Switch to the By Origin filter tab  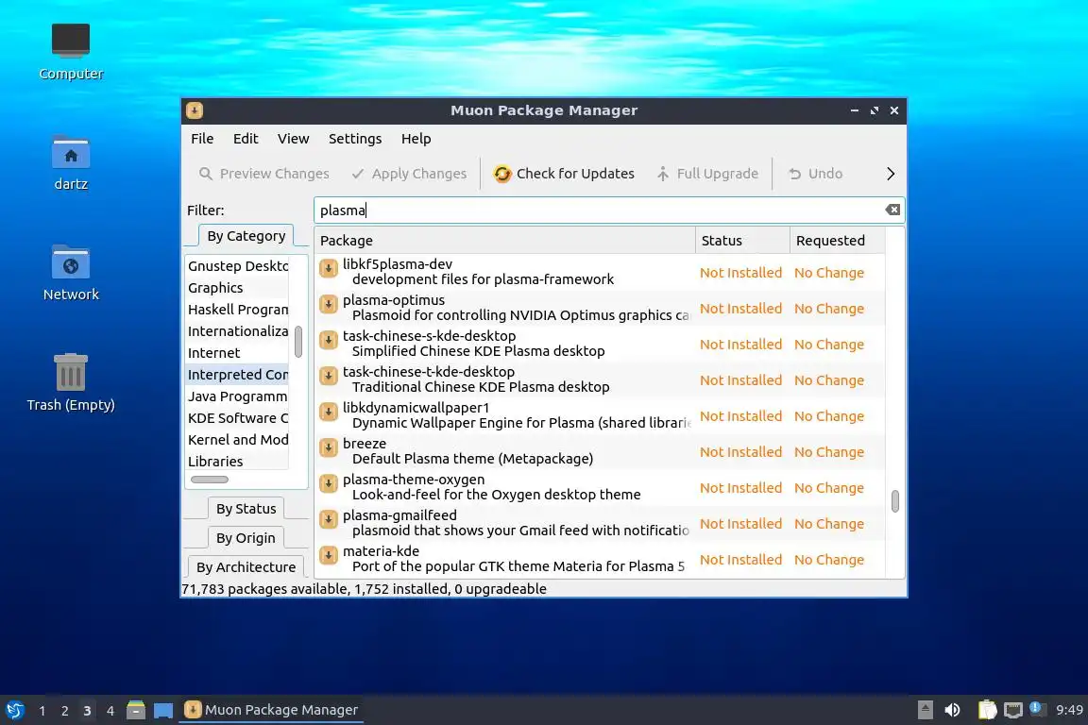coord(246,538)
